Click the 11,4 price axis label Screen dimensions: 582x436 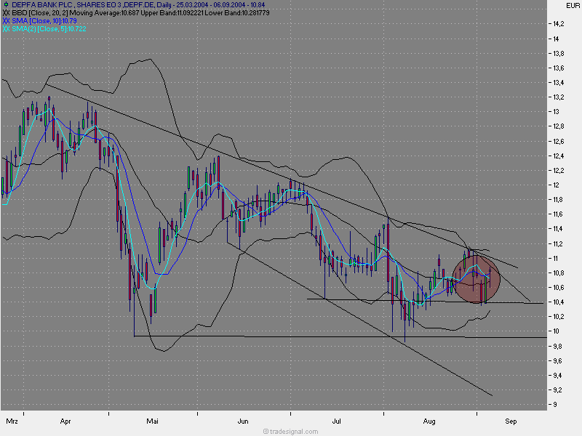click(x=558, y=229)
